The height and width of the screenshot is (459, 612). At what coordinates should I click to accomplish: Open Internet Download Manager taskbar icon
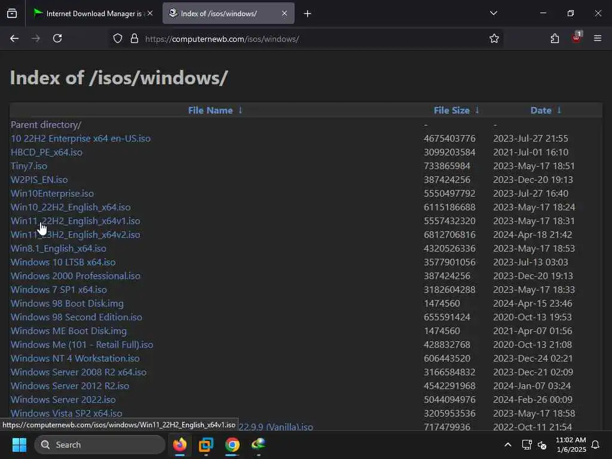[x=258, y=444]
